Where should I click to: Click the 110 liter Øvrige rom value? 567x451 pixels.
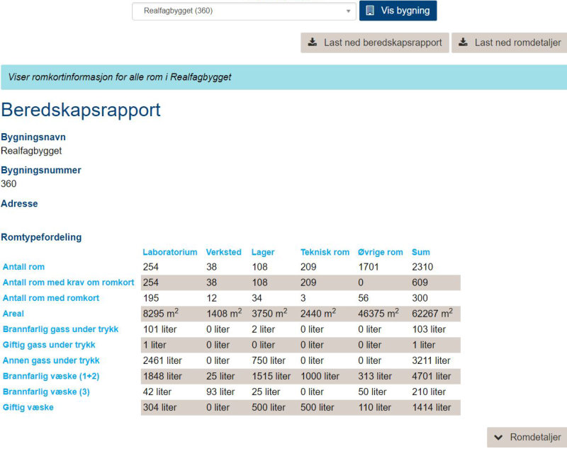375,407
